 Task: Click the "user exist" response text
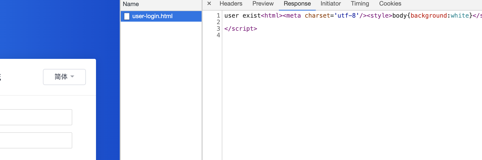(x=242, y=16)
